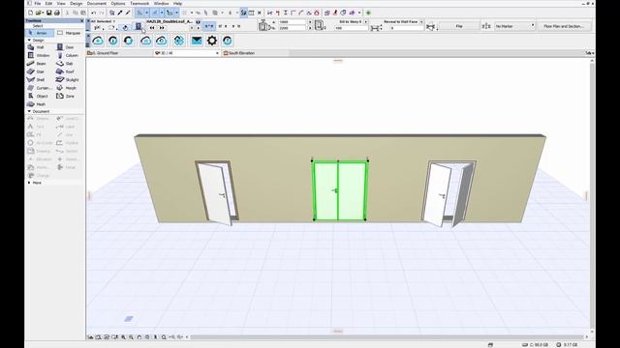Click the diamond-shaped cloud toolbar icon
Viewport: 620px width, 348px height.
point(178,41)
